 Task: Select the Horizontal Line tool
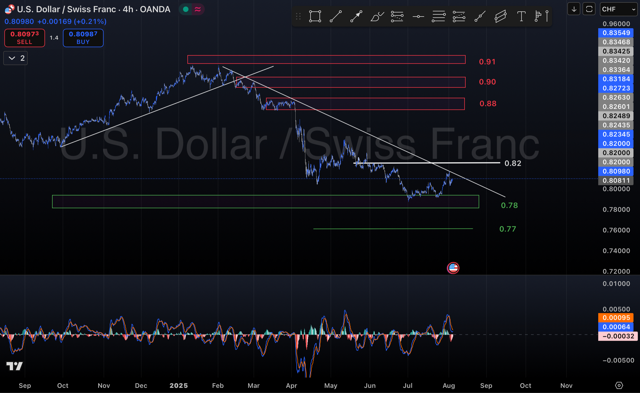pos(418,16)
